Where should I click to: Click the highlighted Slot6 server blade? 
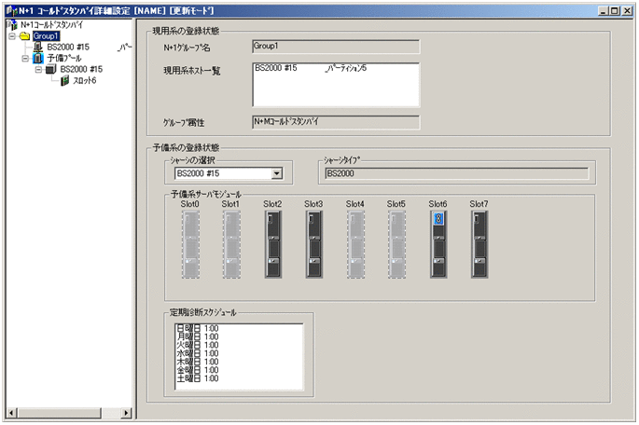tap(438, 243)
